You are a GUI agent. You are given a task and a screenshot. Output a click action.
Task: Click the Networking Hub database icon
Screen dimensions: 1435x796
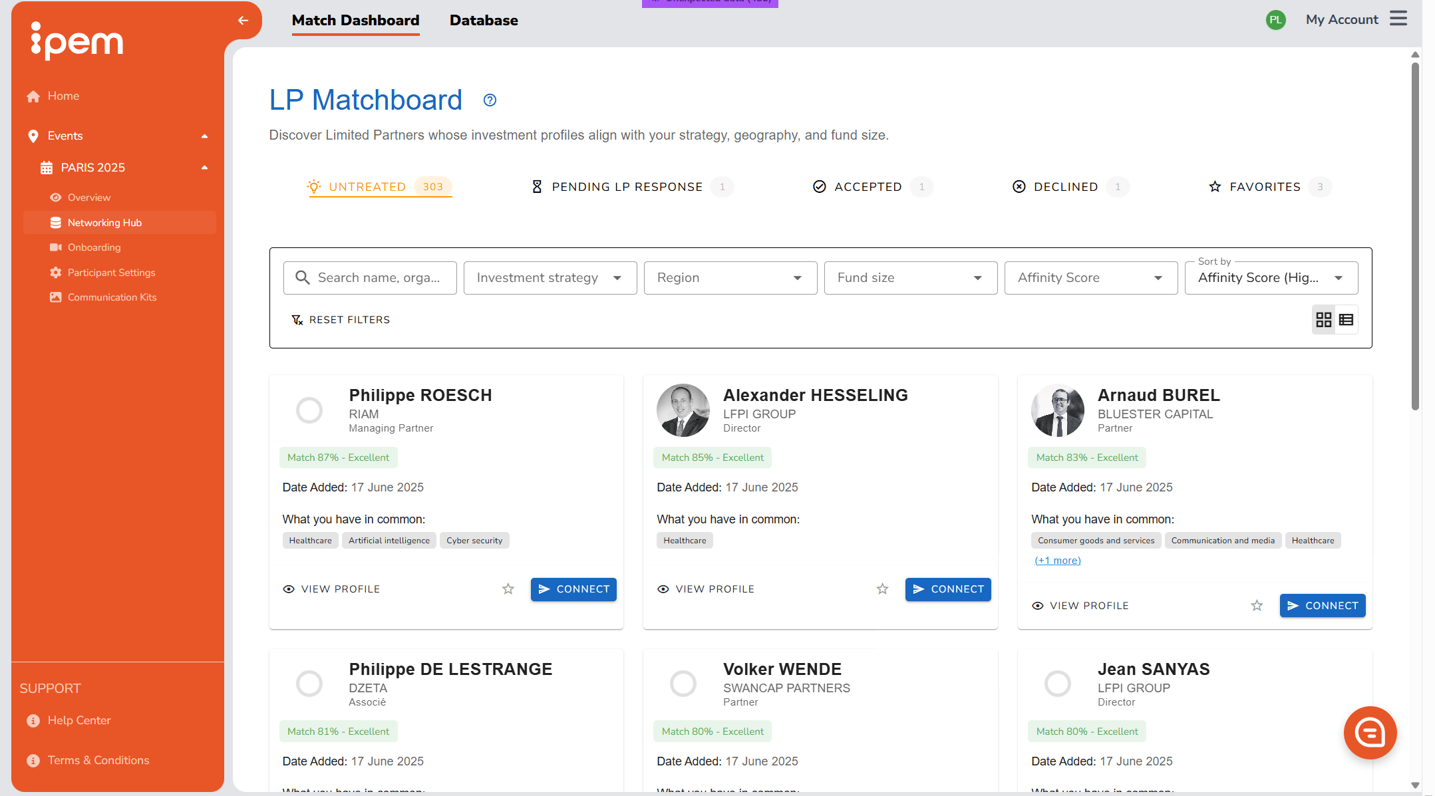coord(56,223)
